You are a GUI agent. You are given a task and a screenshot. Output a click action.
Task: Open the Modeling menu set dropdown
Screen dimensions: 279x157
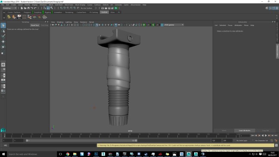click(x=9, y=8)
